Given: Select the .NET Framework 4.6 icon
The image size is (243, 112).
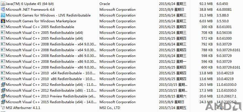Looking at the screenshot, I should tap(3, 9).
